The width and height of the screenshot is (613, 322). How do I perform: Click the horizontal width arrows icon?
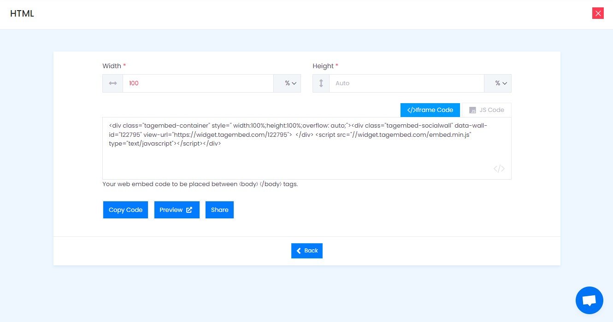tap(112, 83)
